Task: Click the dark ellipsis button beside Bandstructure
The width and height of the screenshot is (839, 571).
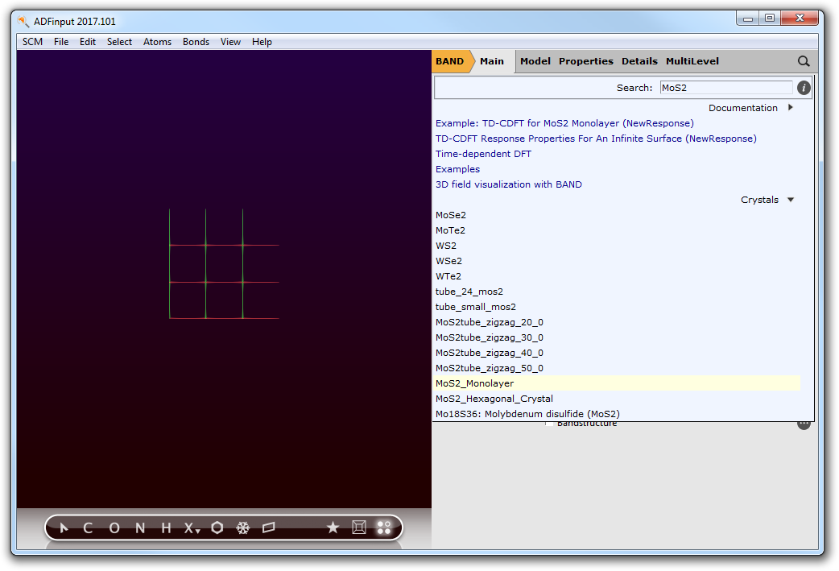Action: point(804,425)
